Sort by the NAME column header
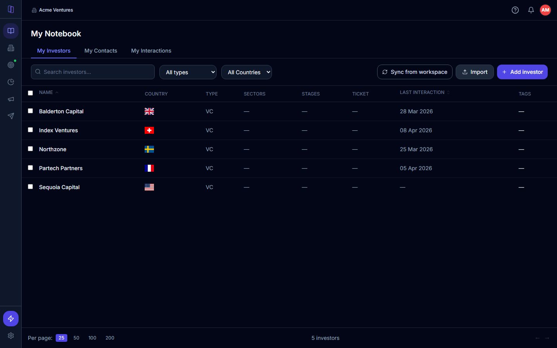This screenshot has height=348, width=557. (49, 92)
